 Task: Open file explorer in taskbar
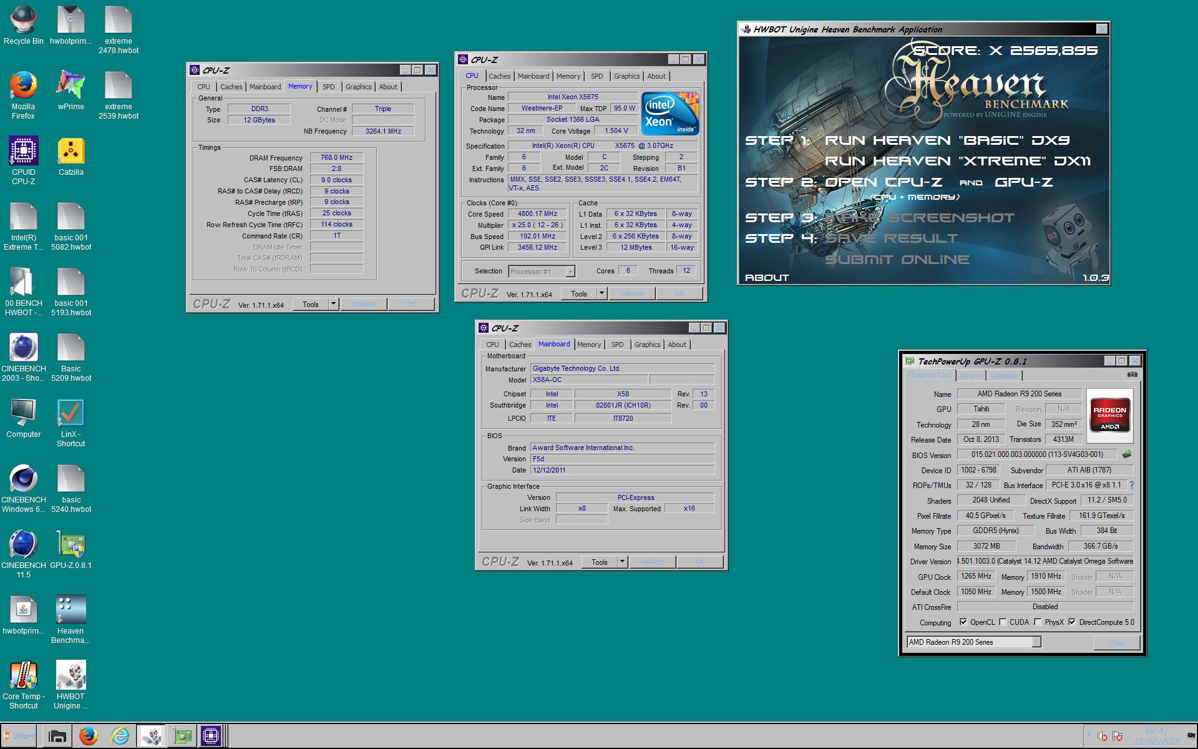pos(57,737)
